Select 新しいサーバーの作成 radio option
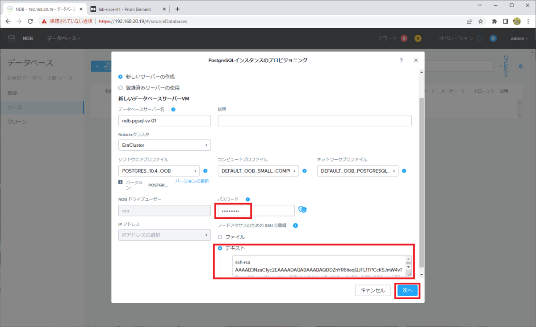The height and width of the screenshot is (327, 536). pyautogui.click(x=120, y=77)
